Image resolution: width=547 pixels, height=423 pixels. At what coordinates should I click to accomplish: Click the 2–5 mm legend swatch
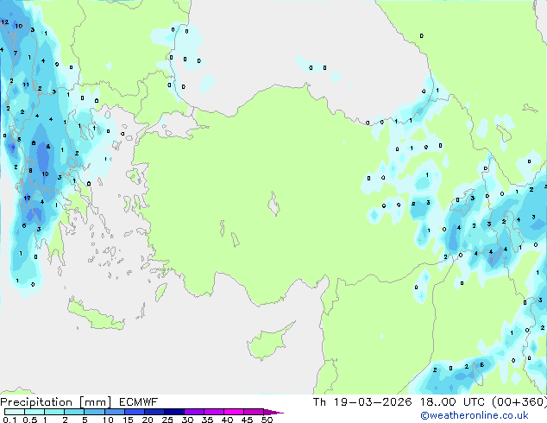pyautogui.click(x=74, y=412)
